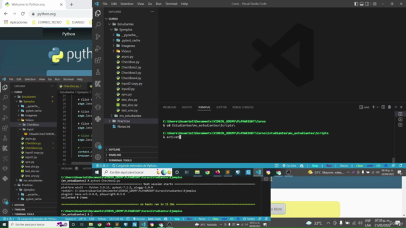Click Go Live in front VS Code status bar
The image size is (406, 228).
(289, 166)
